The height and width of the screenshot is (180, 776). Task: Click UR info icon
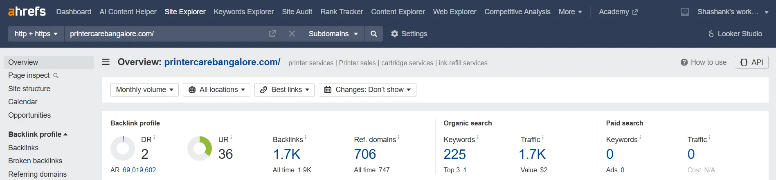pyautogui.click(x=231, y=138)
